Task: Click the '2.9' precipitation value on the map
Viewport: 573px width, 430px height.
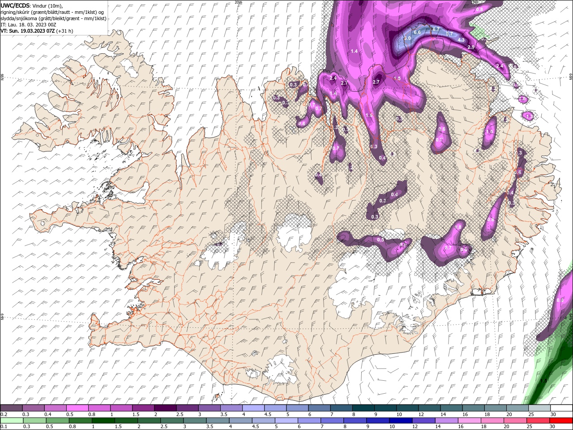Action: pos(470,47)
